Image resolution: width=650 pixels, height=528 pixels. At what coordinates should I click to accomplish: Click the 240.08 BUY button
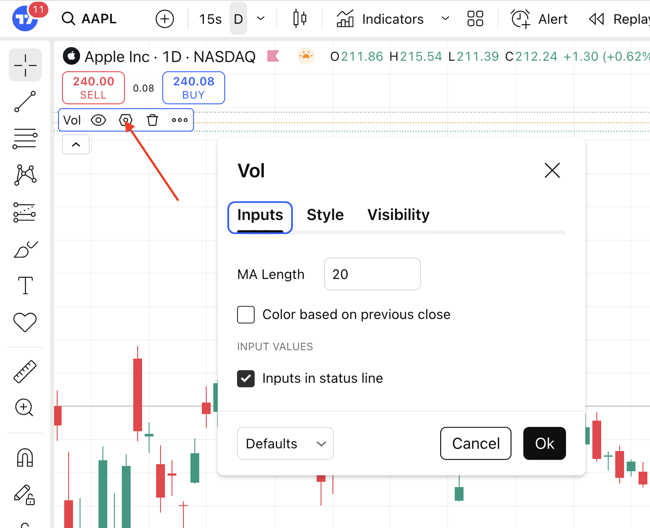point(194,88)
